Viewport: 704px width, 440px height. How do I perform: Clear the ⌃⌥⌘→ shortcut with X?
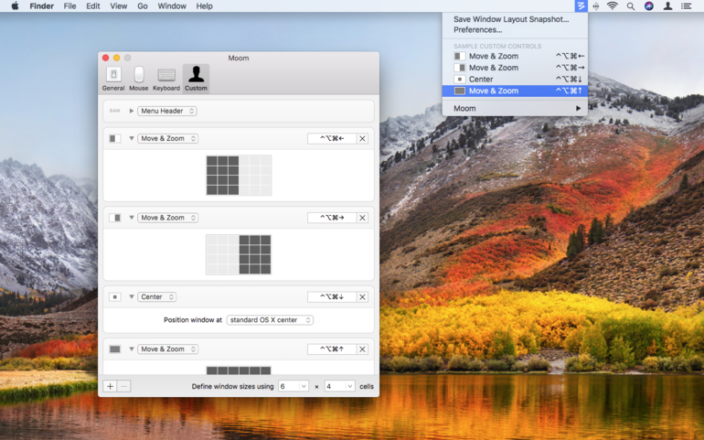[362, 218]
